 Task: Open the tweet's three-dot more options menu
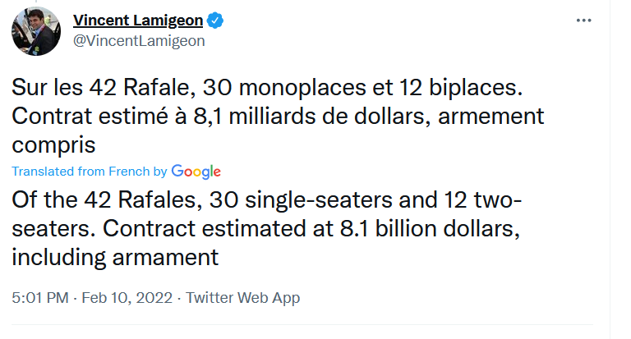click(x=583, y=20)
